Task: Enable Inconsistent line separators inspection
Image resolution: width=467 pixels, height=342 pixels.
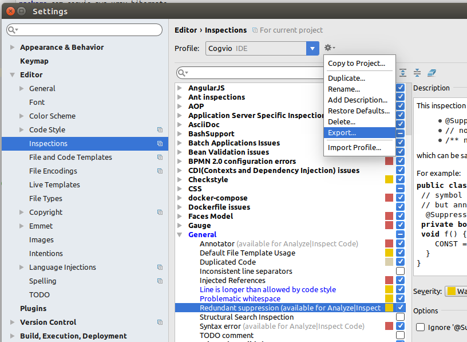Action: pos(400,271)
